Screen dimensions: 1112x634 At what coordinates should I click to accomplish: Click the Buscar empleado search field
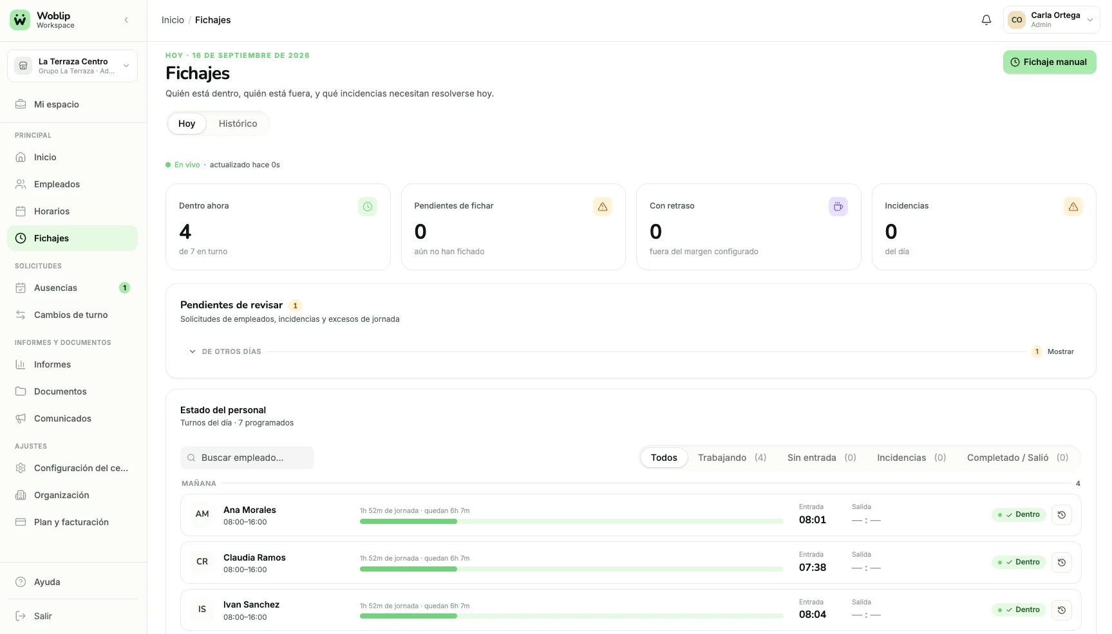click(247, 458)
